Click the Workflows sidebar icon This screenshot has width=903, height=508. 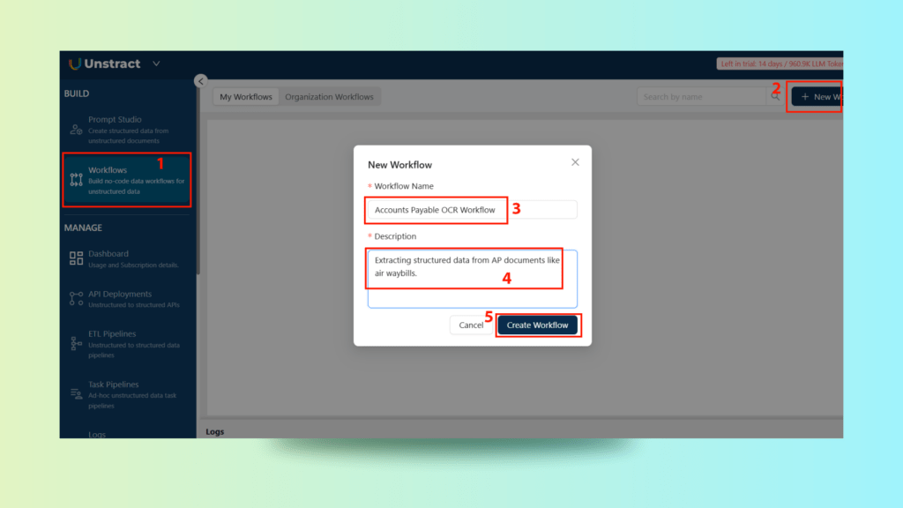pos(76,180)
